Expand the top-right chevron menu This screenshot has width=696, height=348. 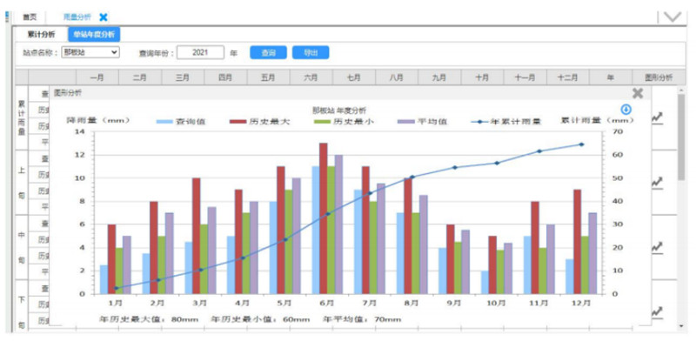[672, 17]
